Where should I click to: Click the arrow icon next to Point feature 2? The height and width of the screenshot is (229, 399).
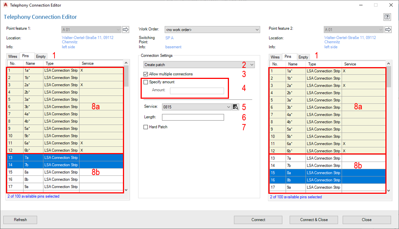[388, 30]
